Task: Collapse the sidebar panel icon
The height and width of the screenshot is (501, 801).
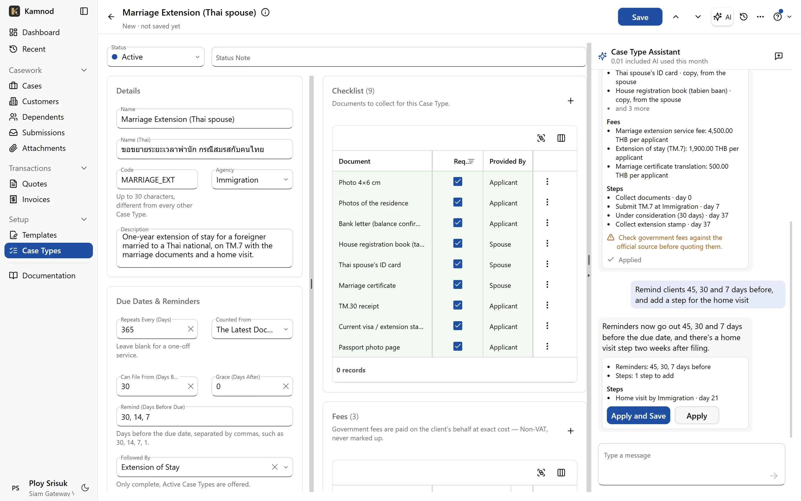Action: click(x=84, y=11)
